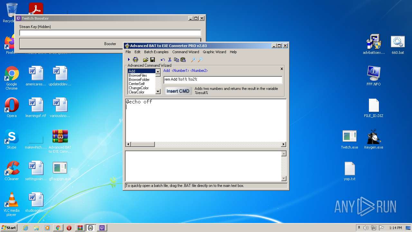Image resolution: width=412 pixels, height=232 pixels.
Task: Select the settingswin document icon
Action: tap(36, 171)
